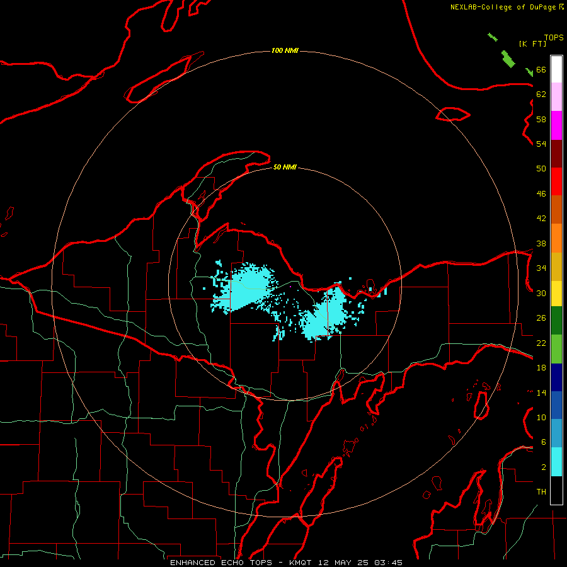Click the cyan swatch between 6 and 2
Screen dimensions: 567x567
pyautogui.click(x=556, y=462)
